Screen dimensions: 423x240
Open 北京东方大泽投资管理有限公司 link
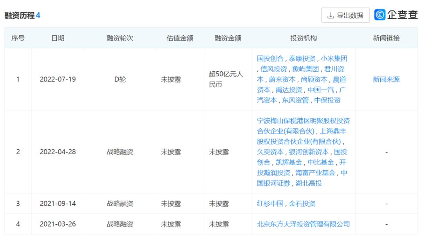pos(303,224)
